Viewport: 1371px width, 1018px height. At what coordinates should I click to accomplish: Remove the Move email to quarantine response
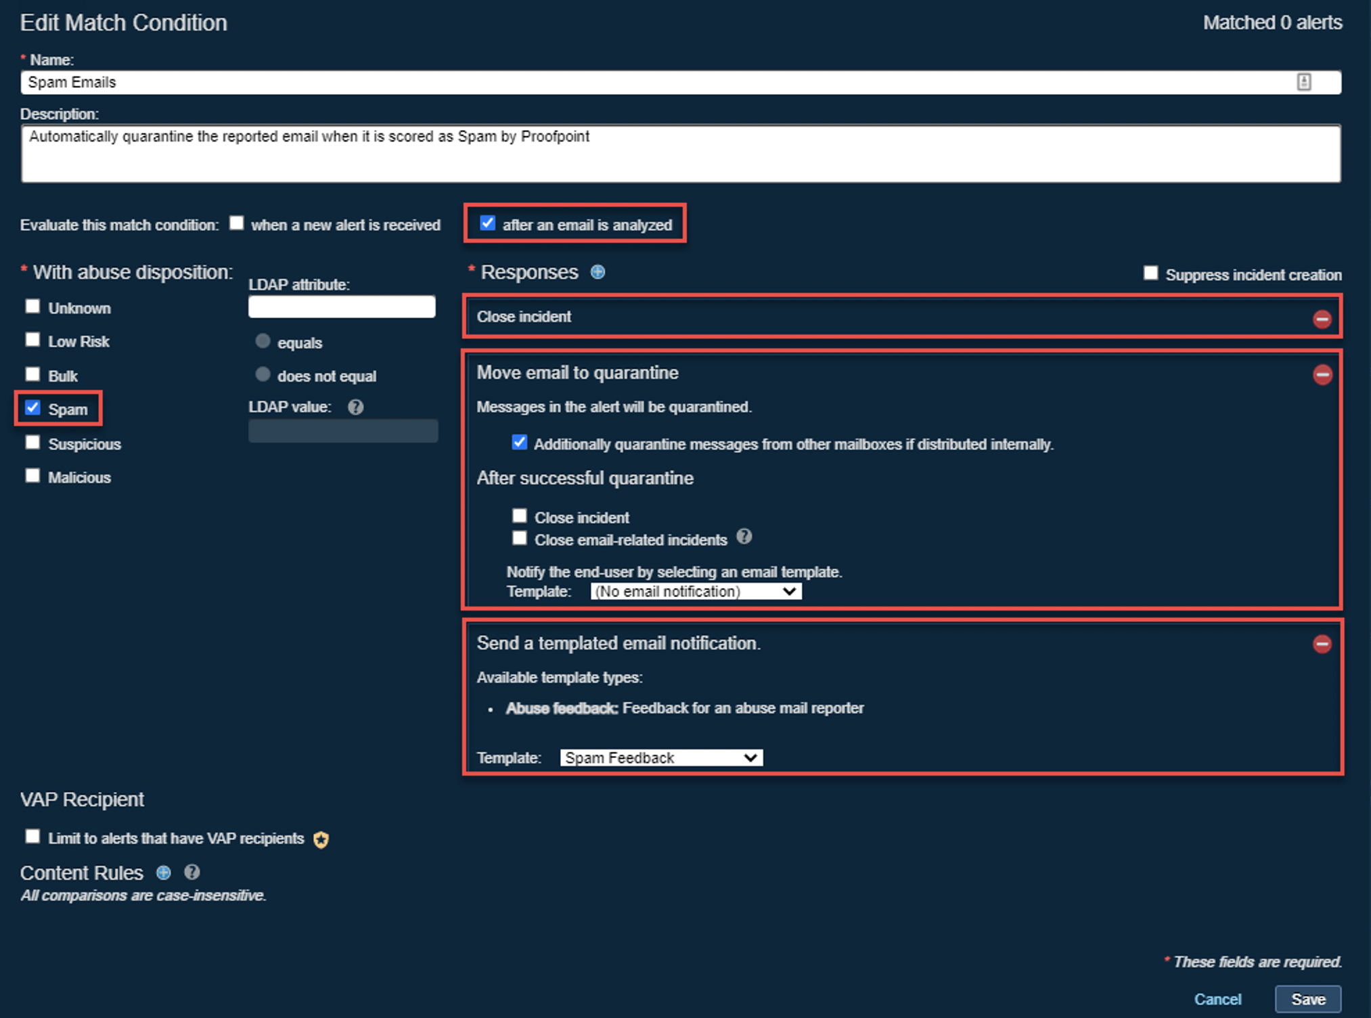pos(1322,374)
